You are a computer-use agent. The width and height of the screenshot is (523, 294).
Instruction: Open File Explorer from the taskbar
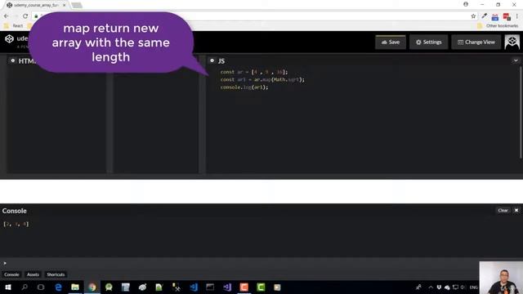75,287
